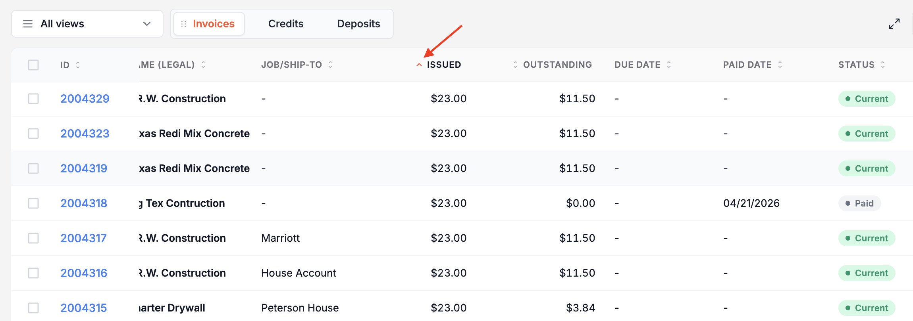
Task: Sort by Due Date column arrows
Action: 669,65
